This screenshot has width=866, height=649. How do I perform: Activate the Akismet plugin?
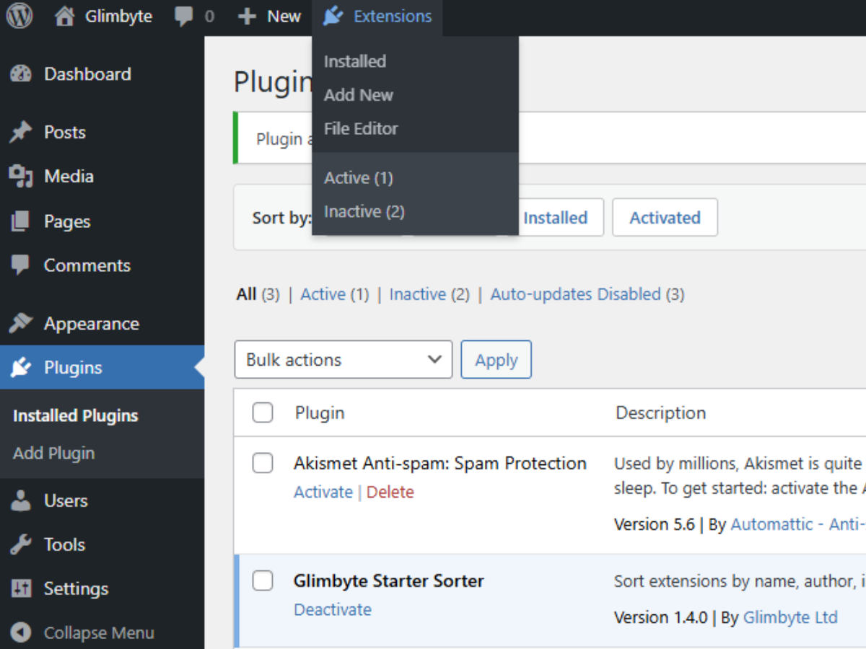(x=323, y=492)
